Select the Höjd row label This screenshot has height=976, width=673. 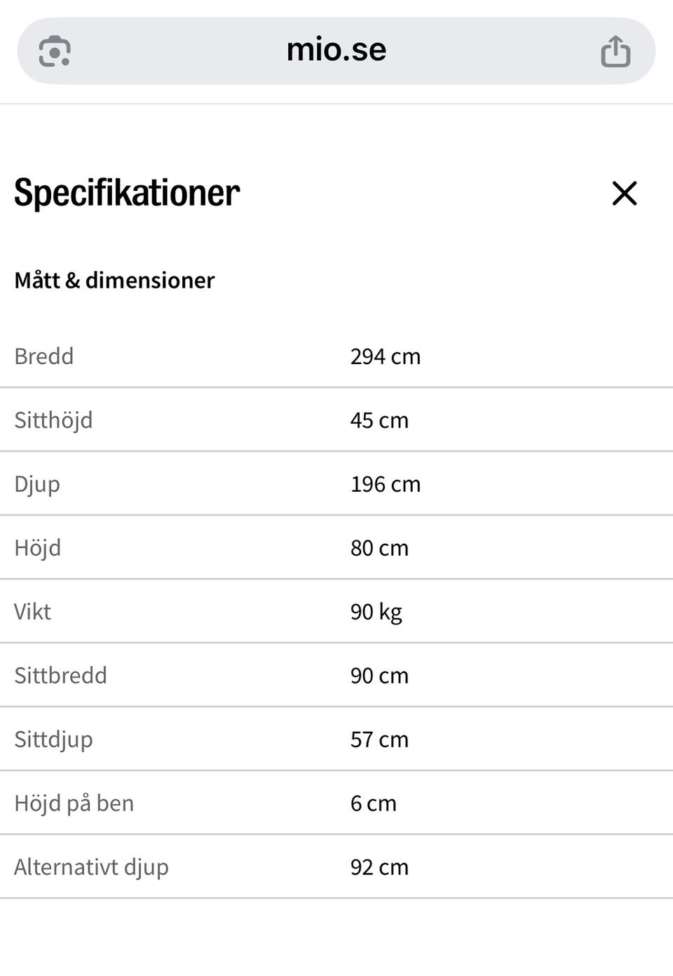pos(38,548)
